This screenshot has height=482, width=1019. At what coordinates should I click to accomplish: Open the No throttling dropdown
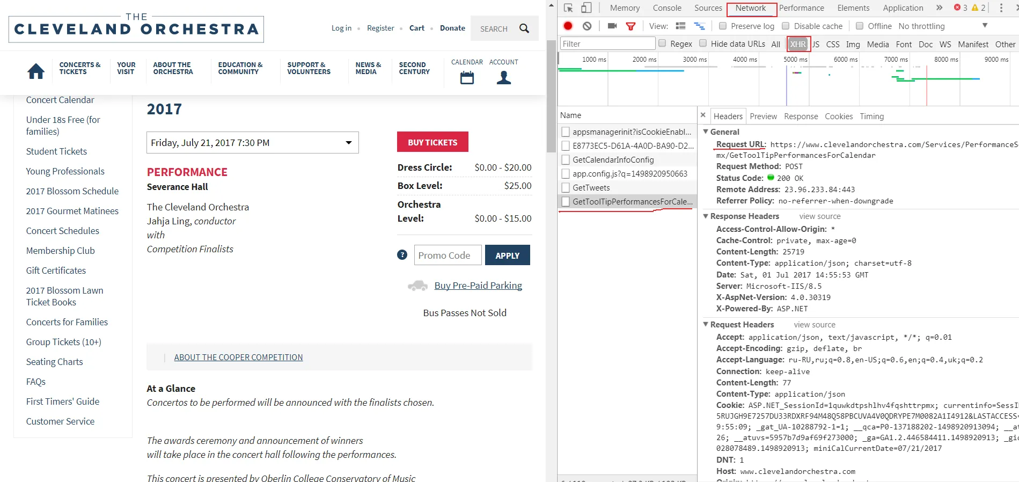point(943,26)
